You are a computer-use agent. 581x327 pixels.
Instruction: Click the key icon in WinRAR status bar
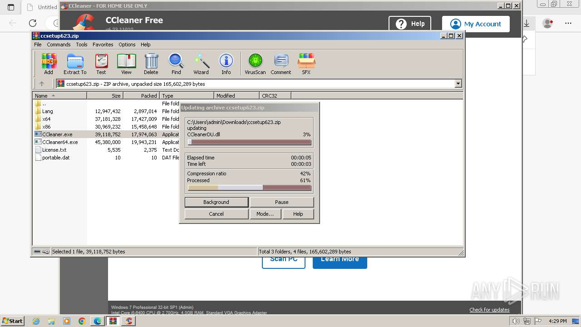[46, 252]
